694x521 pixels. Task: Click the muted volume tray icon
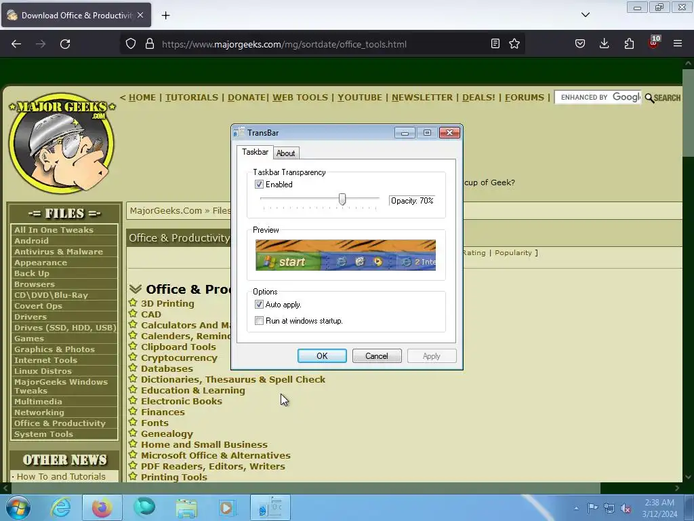626,508
